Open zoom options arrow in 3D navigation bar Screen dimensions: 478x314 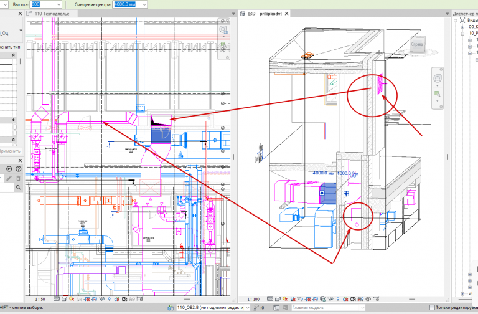pos(438,101)
